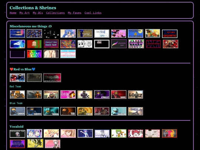This screenshot has width=200, height=150.
Task: Click the teal Tucker stamp
Action: point(51,111)
